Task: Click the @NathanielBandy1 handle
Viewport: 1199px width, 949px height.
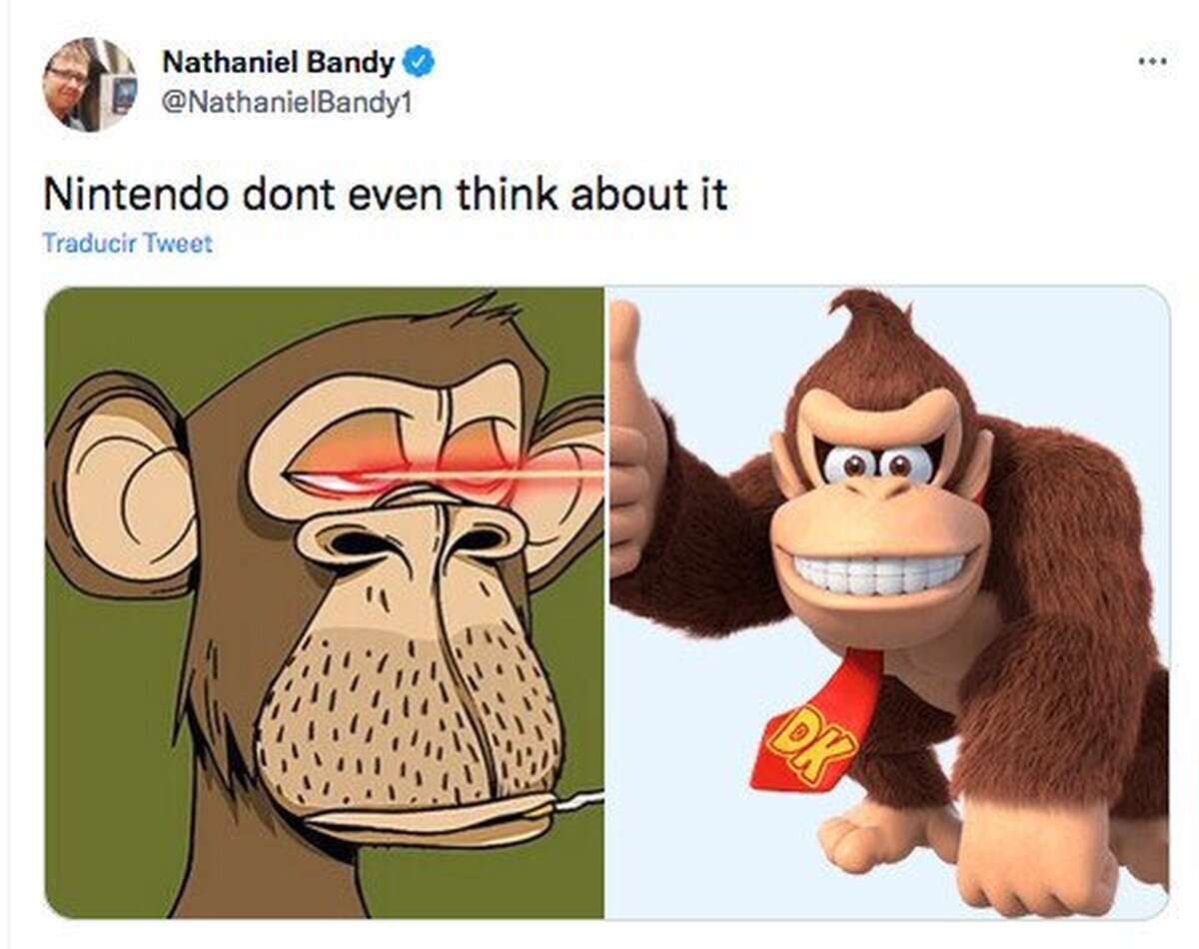Action: coord(286,103)
